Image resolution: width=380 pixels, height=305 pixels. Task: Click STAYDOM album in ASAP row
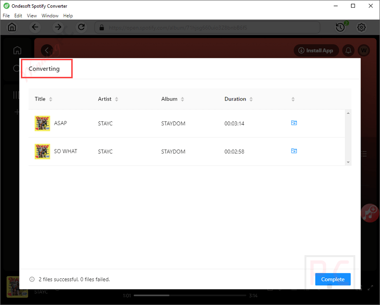click(x=173, y=123)
